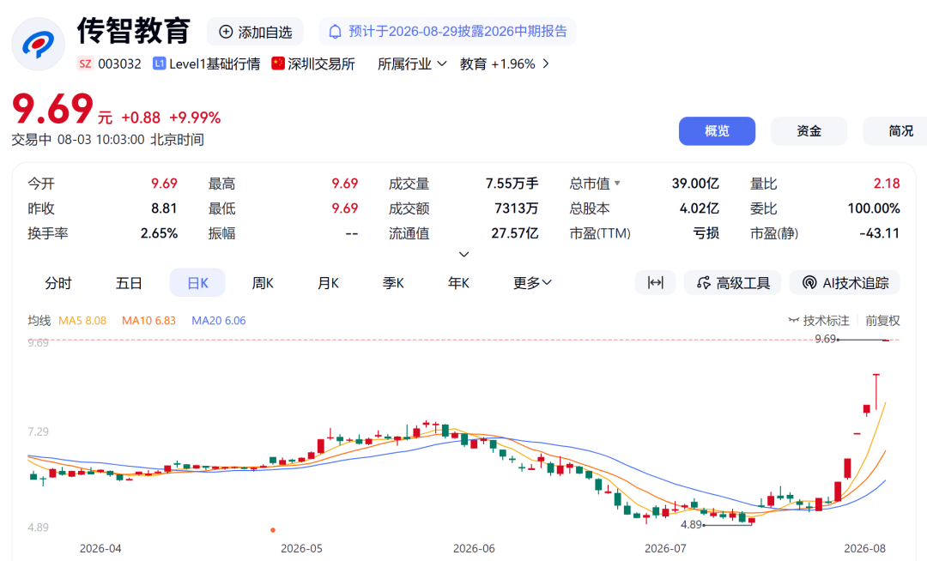The width and height of the screenshot is (927, 561).
Task: Click the 委比 100.00% value
Action: coord(873,208)
